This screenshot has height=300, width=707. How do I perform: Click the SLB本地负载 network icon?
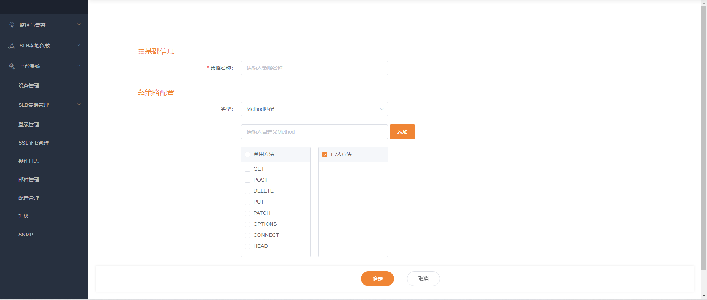pos(12,46)
